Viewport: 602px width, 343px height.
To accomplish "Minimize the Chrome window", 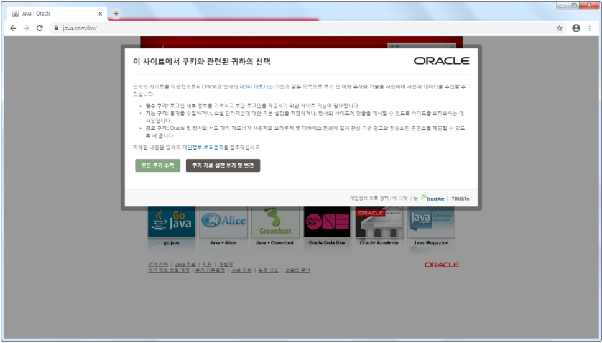I will point(562,6).
